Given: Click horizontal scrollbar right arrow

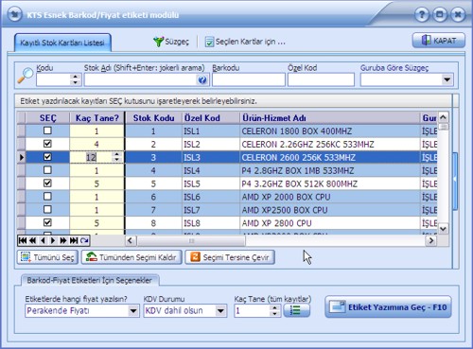Looking at the screenshot, I should [x=431, y=241].
